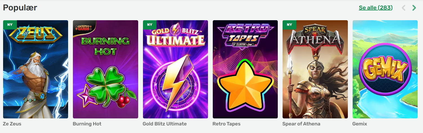Click the Gemix caption text
The width and height of the screenshot is (423, 133).
[360, 124]
